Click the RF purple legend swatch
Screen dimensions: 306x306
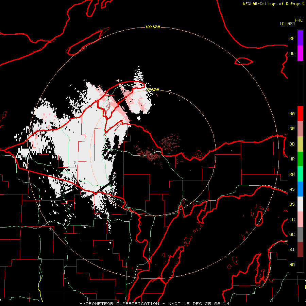[x=300, y=38]
